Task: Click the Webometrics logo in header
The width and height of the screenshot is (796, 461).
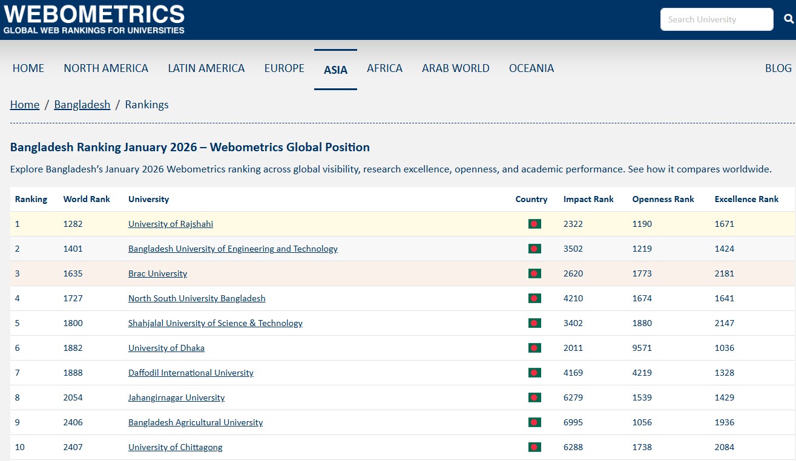Action: pos(94,19)
